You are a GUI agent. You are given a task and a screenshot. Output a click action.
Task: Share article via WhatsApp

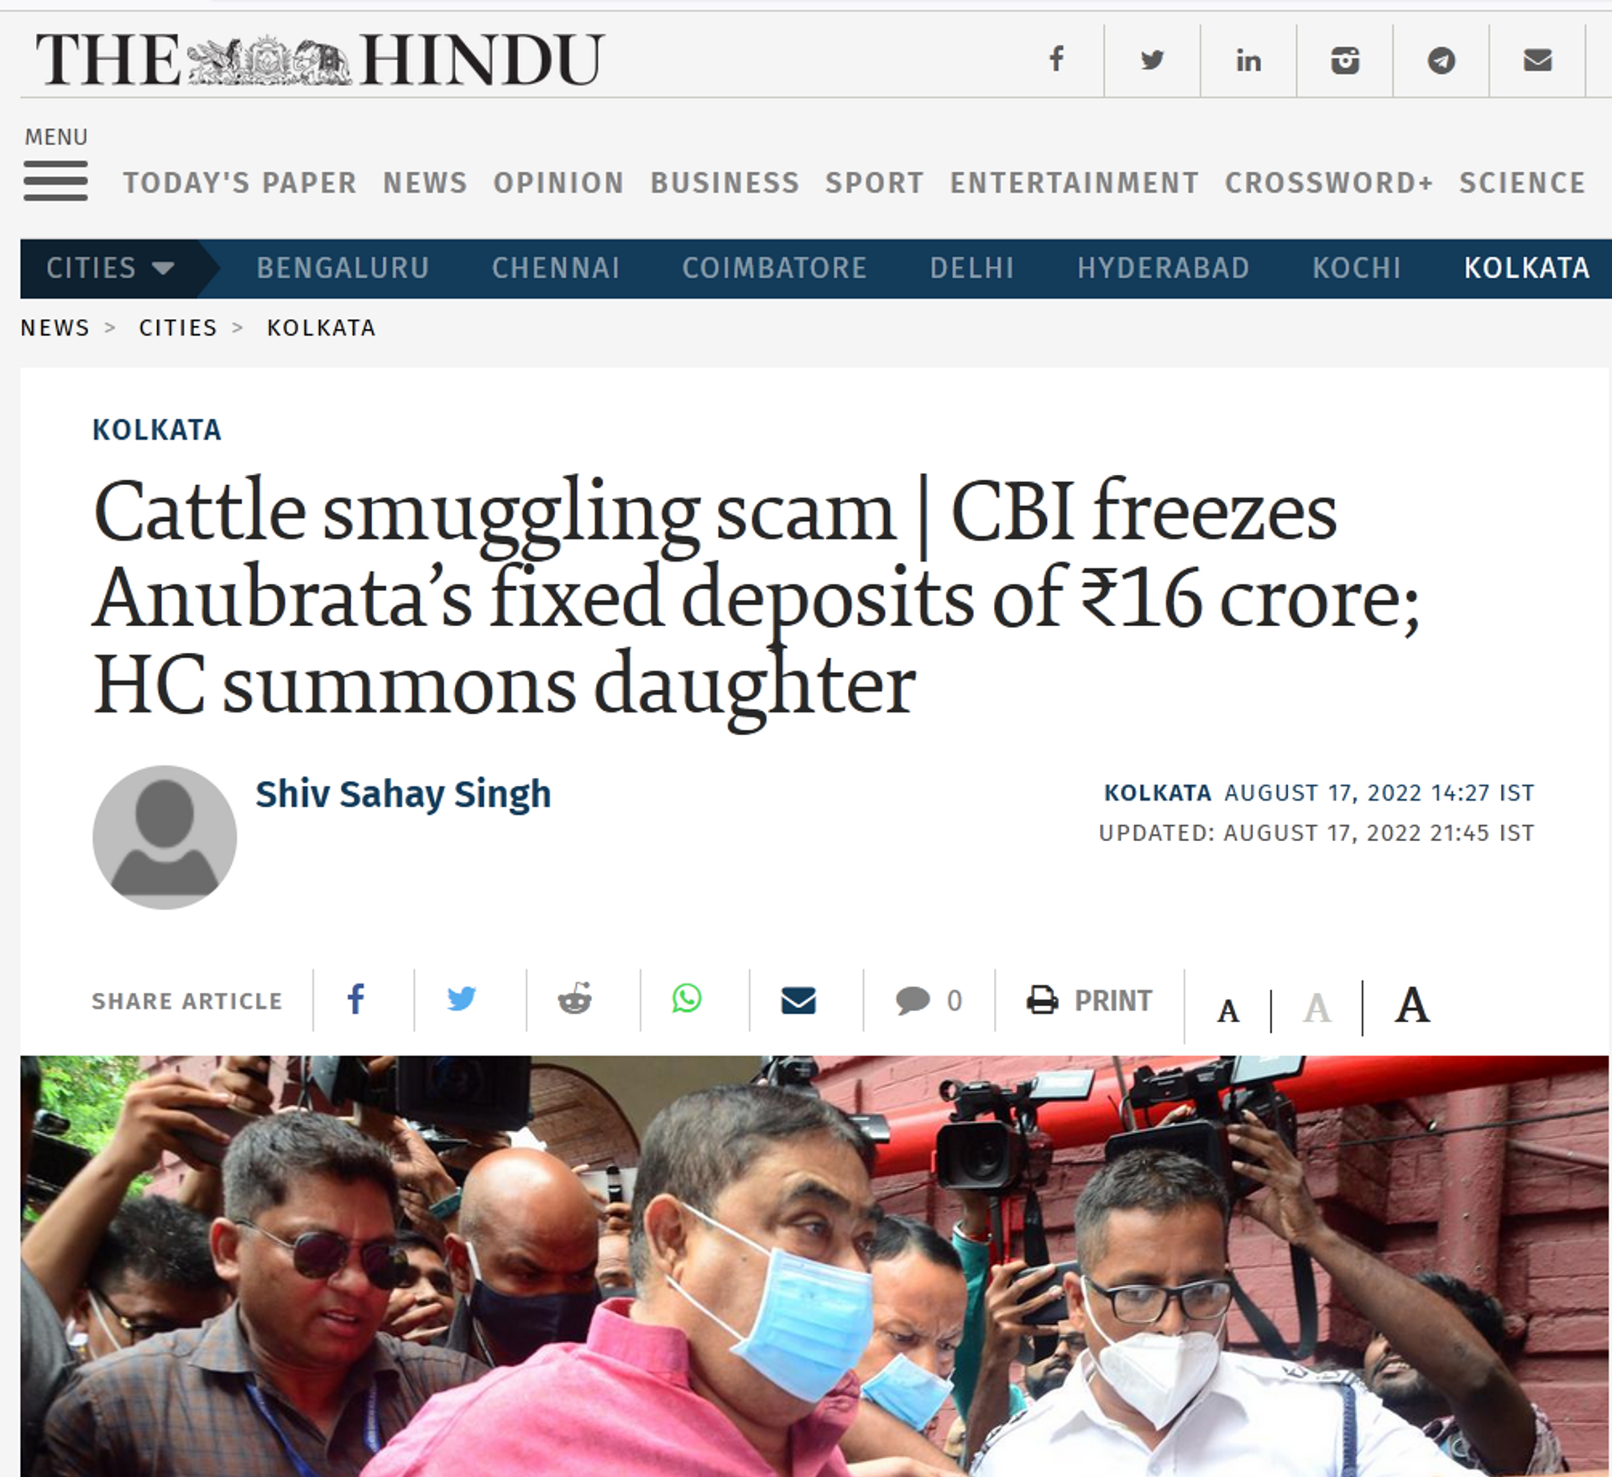pyautogui.click(x=687, y=999)
